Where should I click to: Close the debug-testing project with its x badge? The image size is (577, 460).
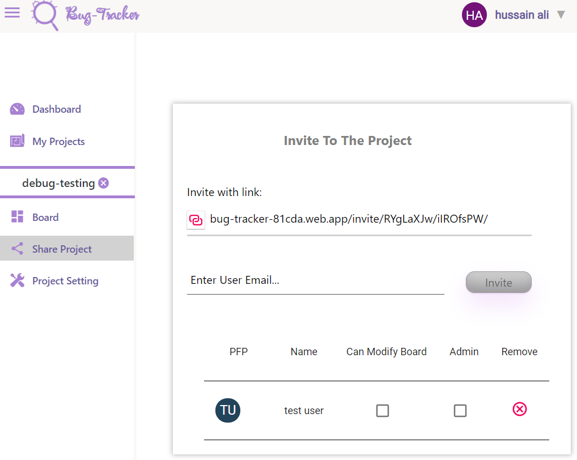(103, 183)
